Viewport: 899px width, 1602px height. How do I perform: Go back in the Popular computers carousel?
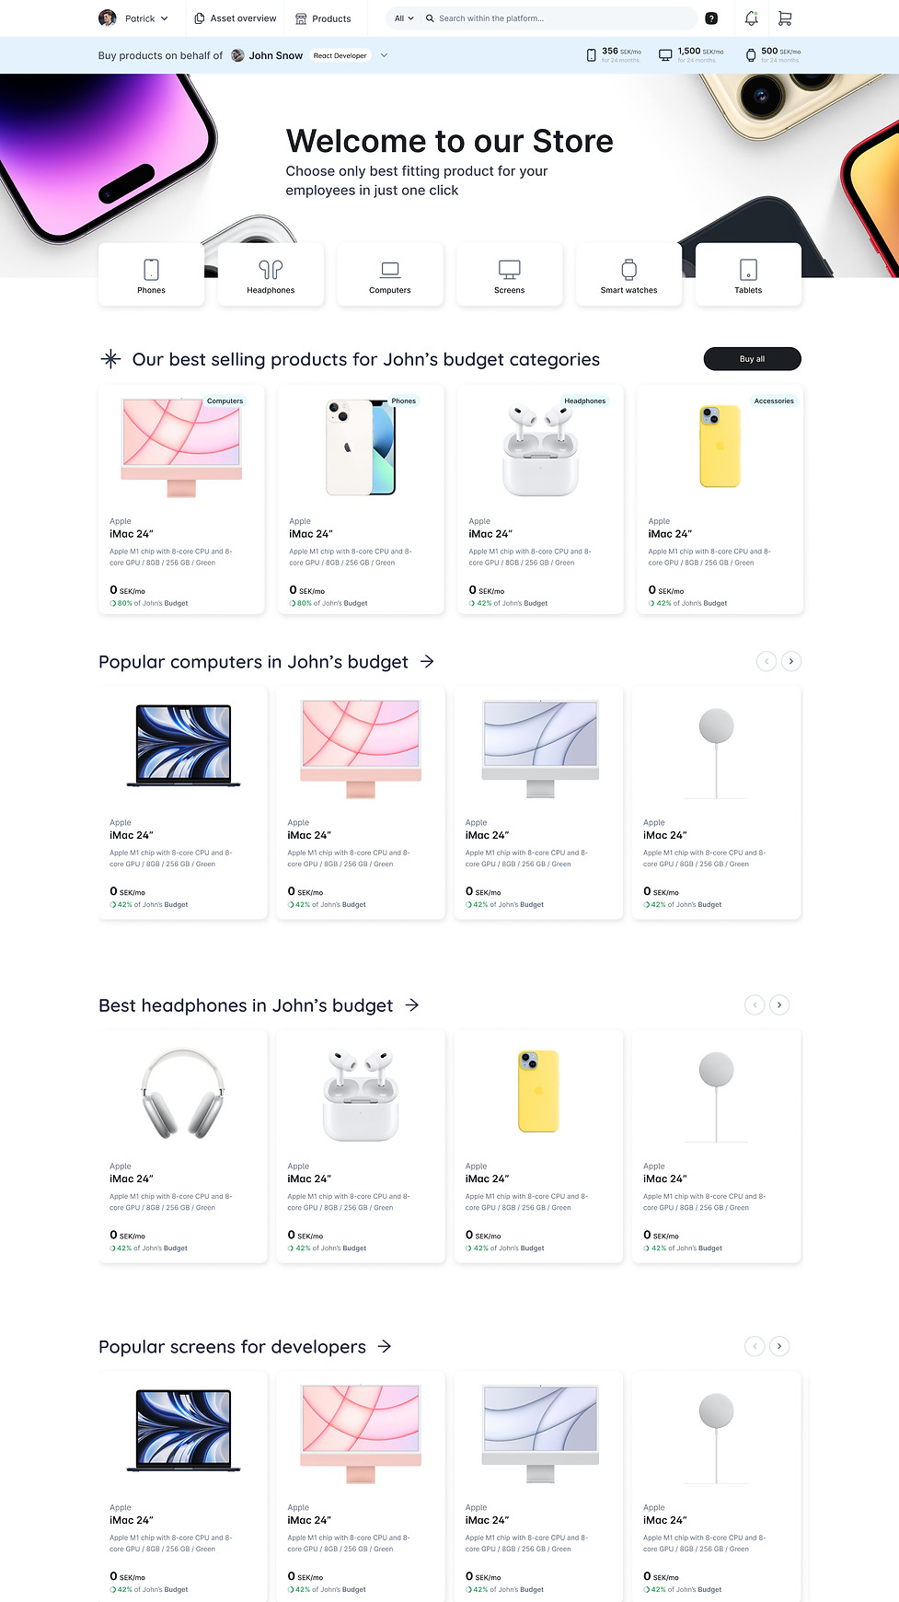point(766,661)
